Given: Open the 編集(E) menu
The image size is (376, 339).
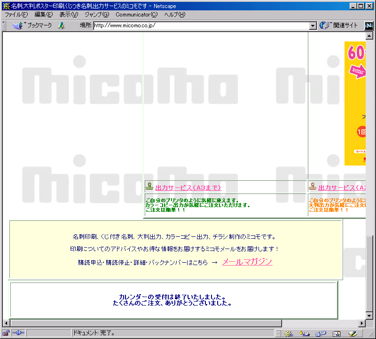Looking at the screenshot, I should 43,15.
